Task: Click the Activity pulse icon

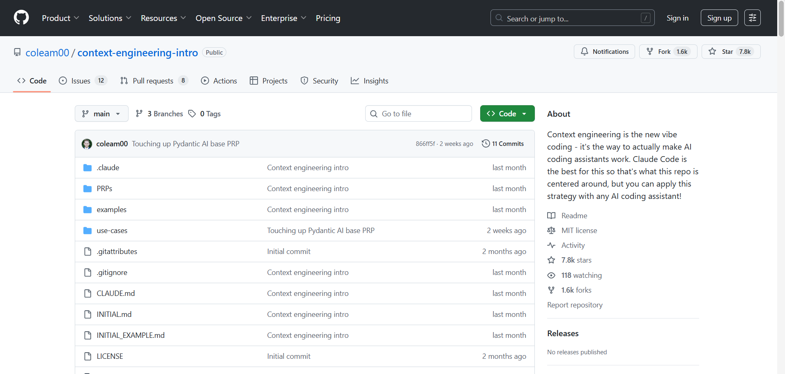Action: 551,245
